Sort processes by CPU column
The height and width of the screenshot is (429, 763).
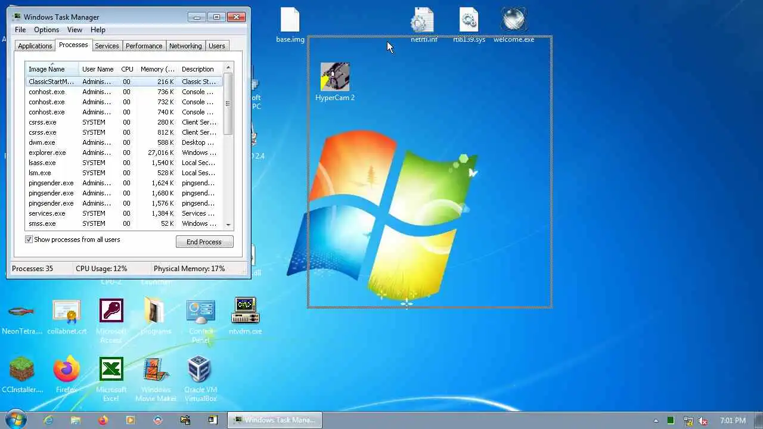127,69
